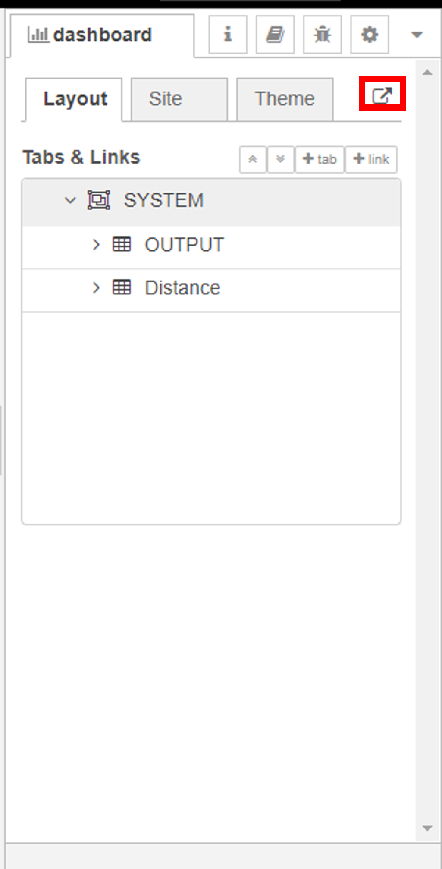442x869 pixels.
Task: Collapse the SYSTEM tab chevron
Action: (x=70, y=200)
